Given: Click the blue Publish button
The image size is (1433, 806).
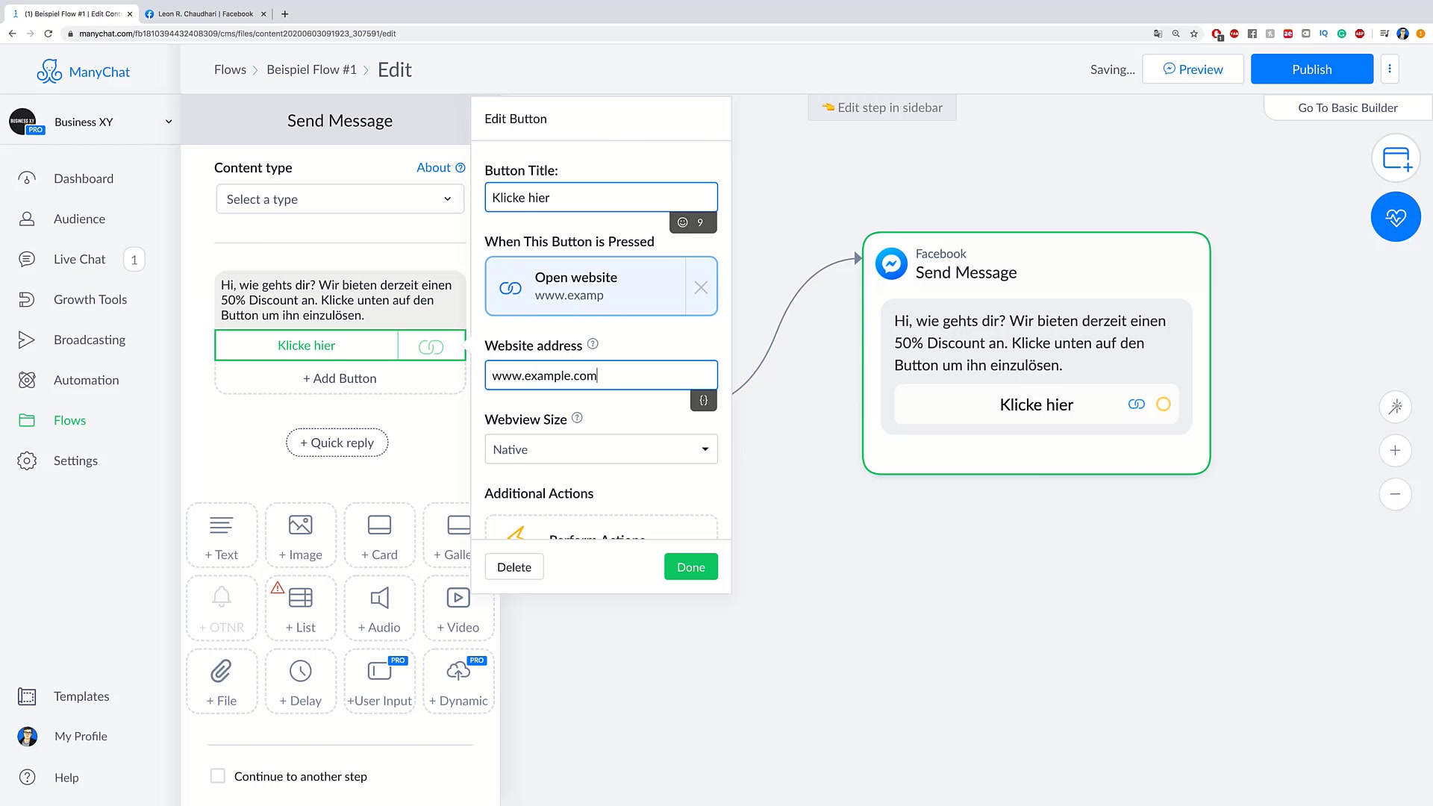Looking at the screenshot, I should click(1311, 69).
